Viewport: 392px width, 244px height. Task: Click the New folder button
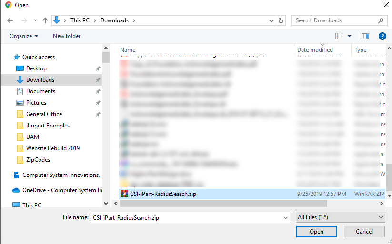(67, 36)
